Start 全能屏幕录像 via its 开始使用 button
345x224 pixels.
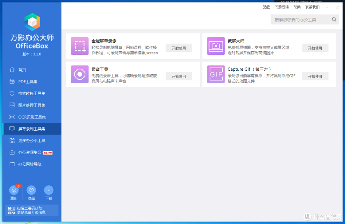[179, 47]
